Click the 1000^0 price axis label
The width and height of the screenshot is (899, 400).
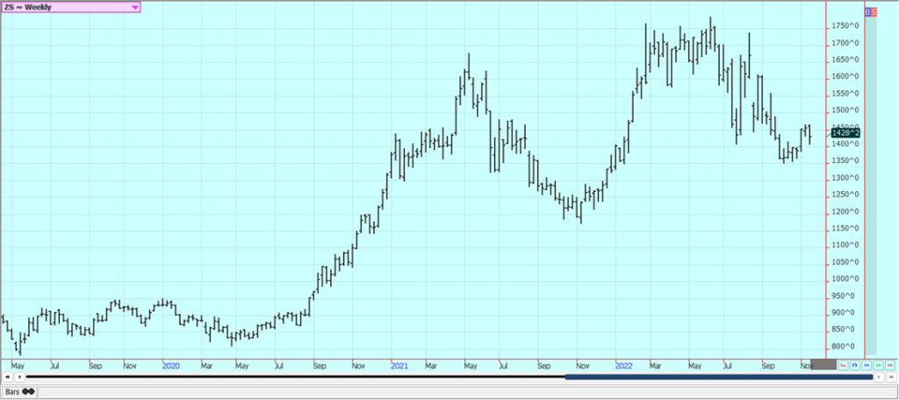[x=845, y=279]
